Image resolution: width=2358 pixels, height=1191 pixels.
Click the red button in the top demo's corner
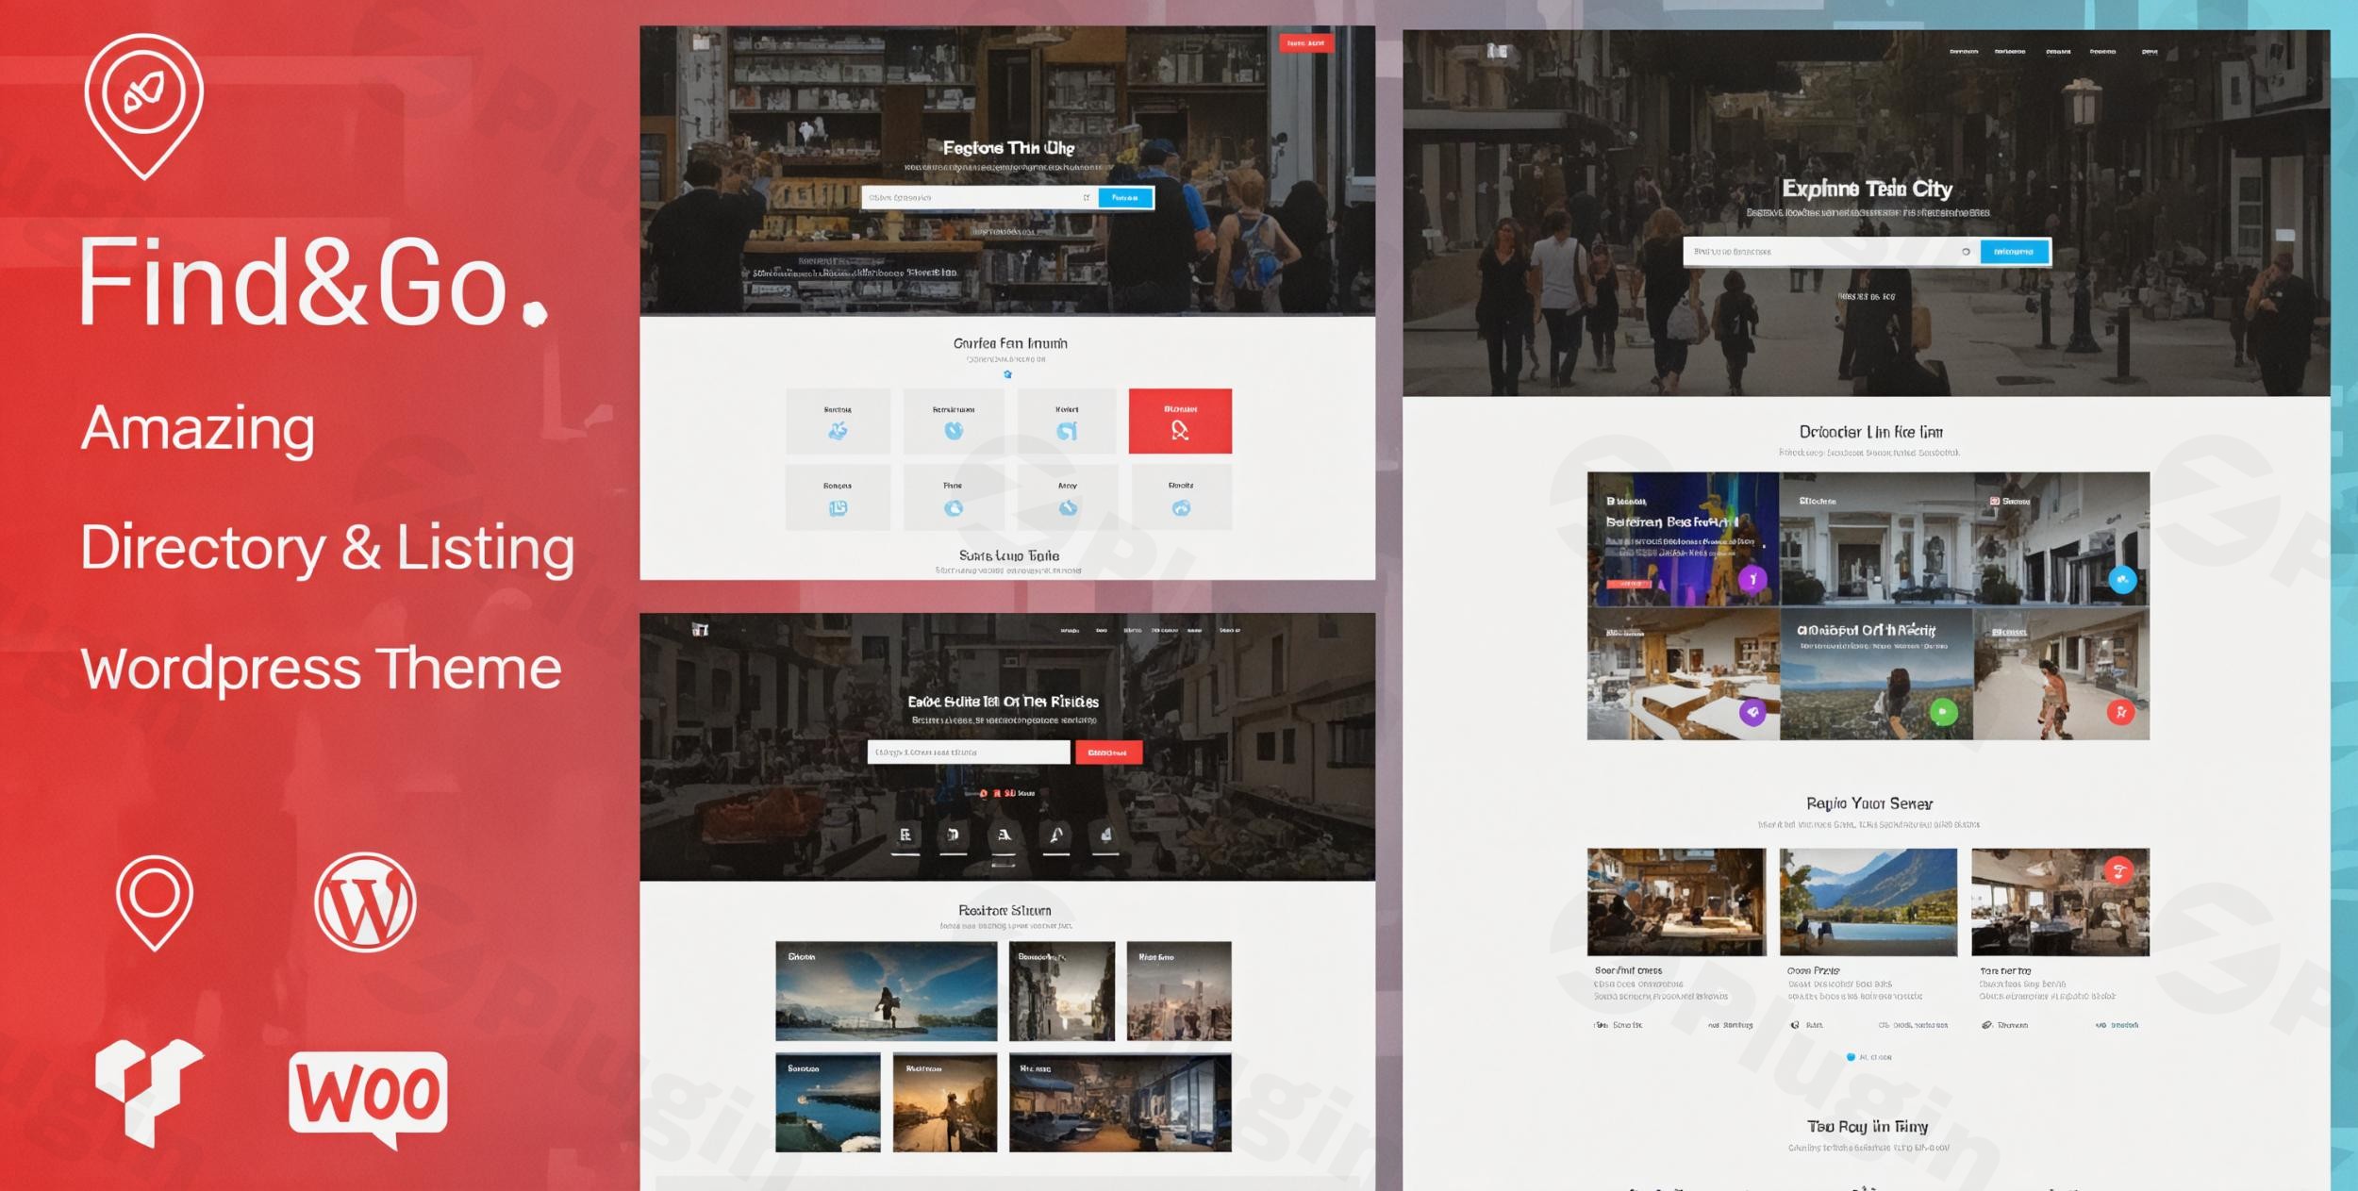[1306, 43]
